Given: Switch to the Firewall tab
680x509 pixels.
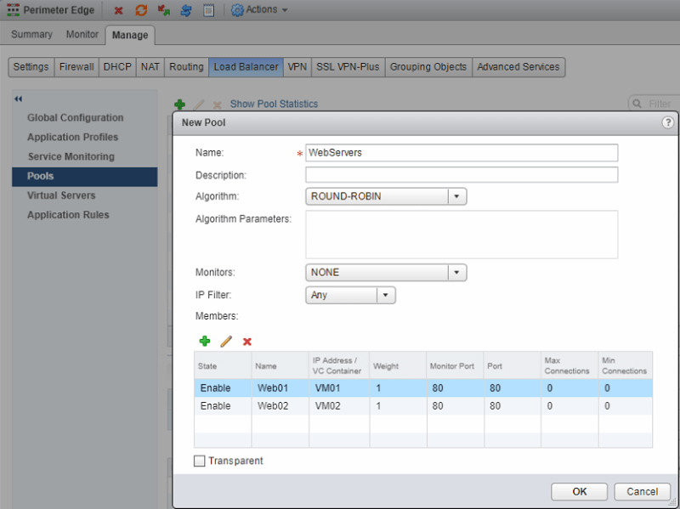Looking at the screenshot, I should tap(76, 67).
